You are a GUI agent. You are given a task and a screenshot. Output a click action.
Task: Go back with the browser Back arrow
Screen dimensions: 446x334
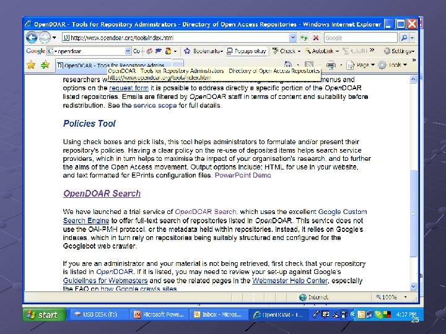click(x=32, y=38)
